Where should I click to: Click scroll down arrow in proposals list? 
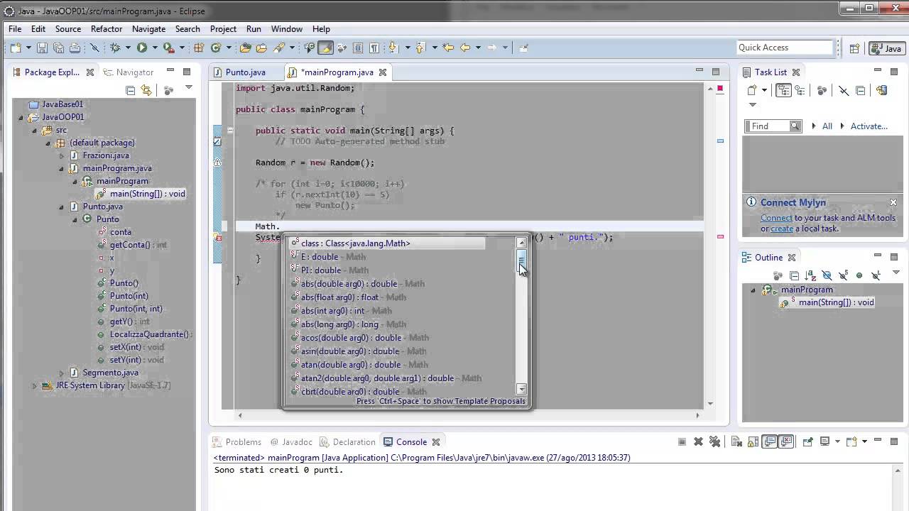522,389
